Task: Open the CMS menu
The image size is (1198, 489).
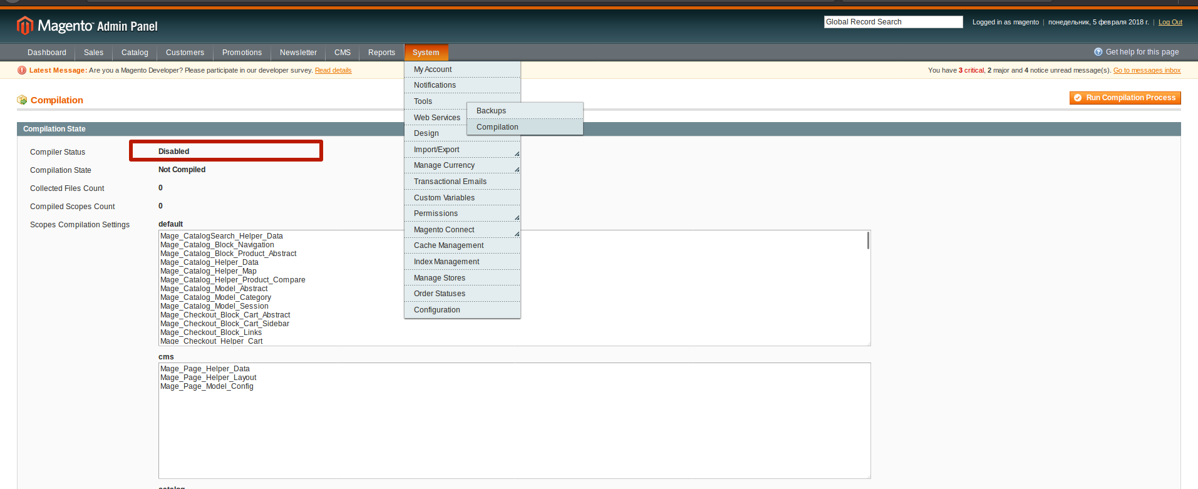Action: coord(343,53)
